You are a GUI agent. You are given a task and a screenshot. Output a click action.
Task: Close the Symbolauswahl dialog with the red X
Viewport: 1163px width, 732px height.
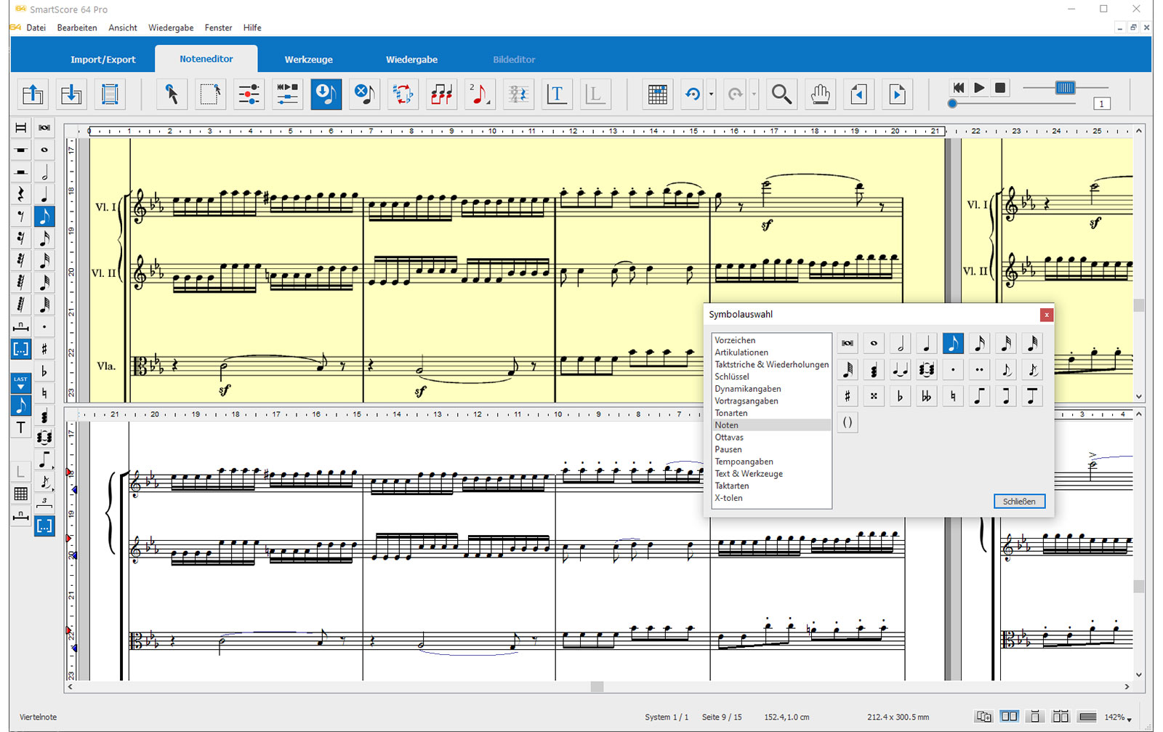(1047, 315)
